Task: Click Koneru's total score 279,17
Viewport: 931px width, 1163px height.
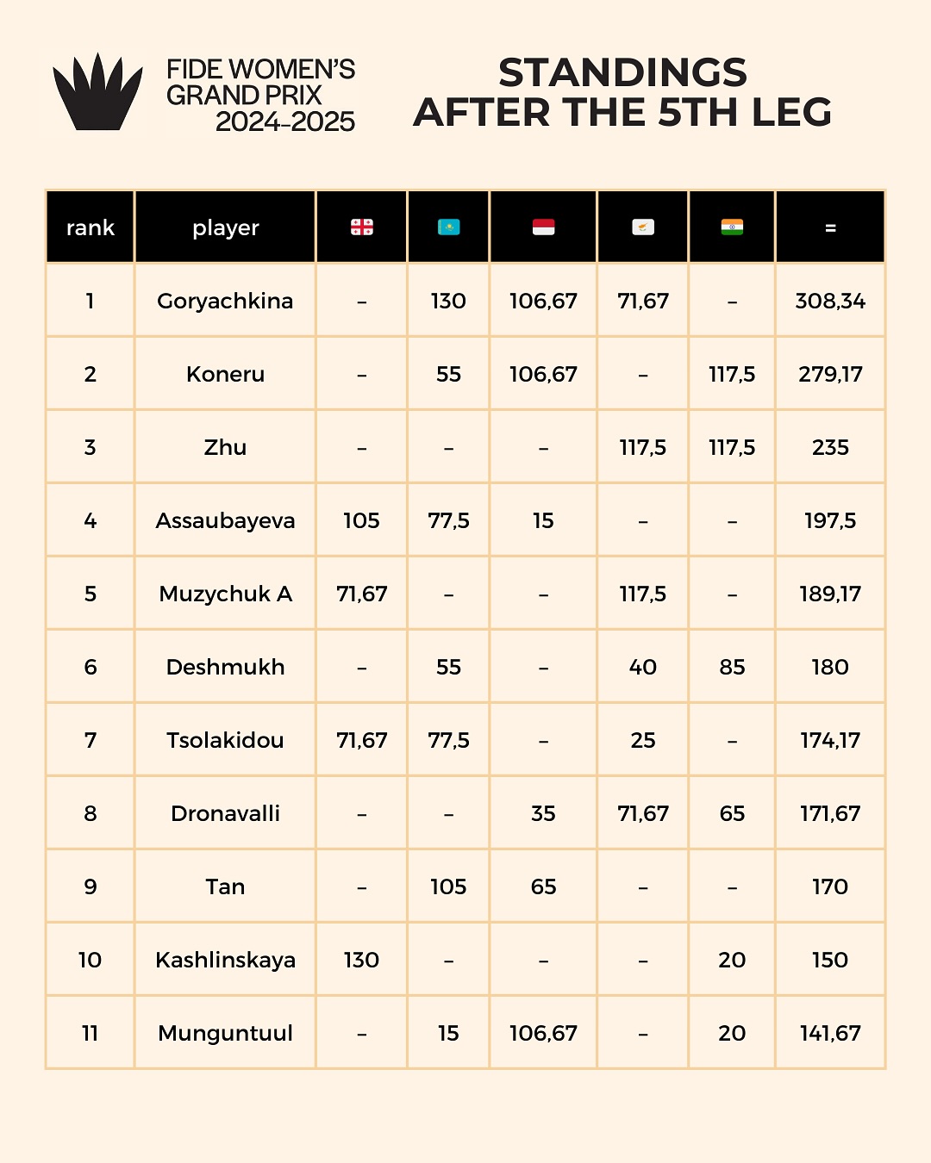Action: [x=830, y=374]
